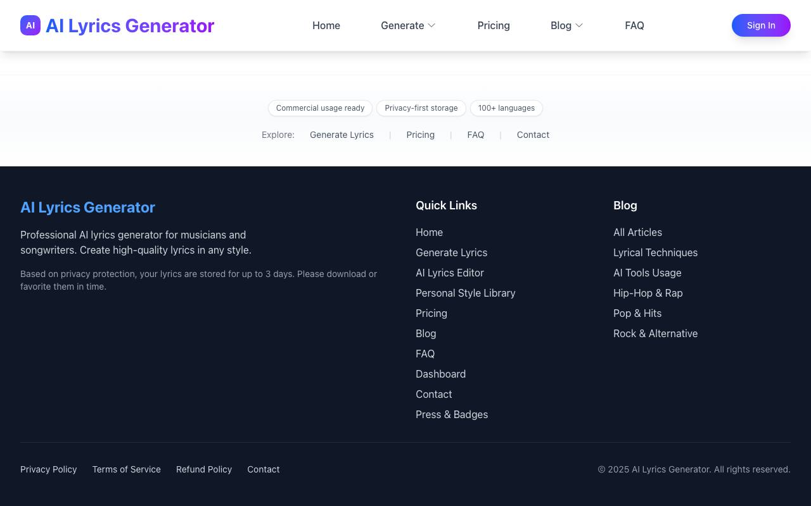Open Pricing in the Explore row
Image resolution: width=811 pixels, height=506 pixels.
pyautogui.click(x=420, y=135)
